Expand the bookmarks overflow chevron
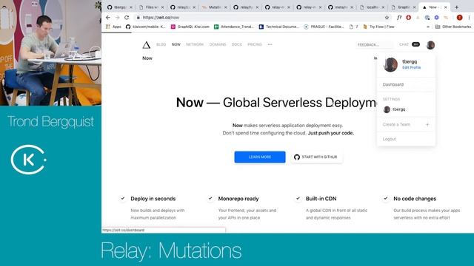Viewport: 474px width, 266px height. 428,27
